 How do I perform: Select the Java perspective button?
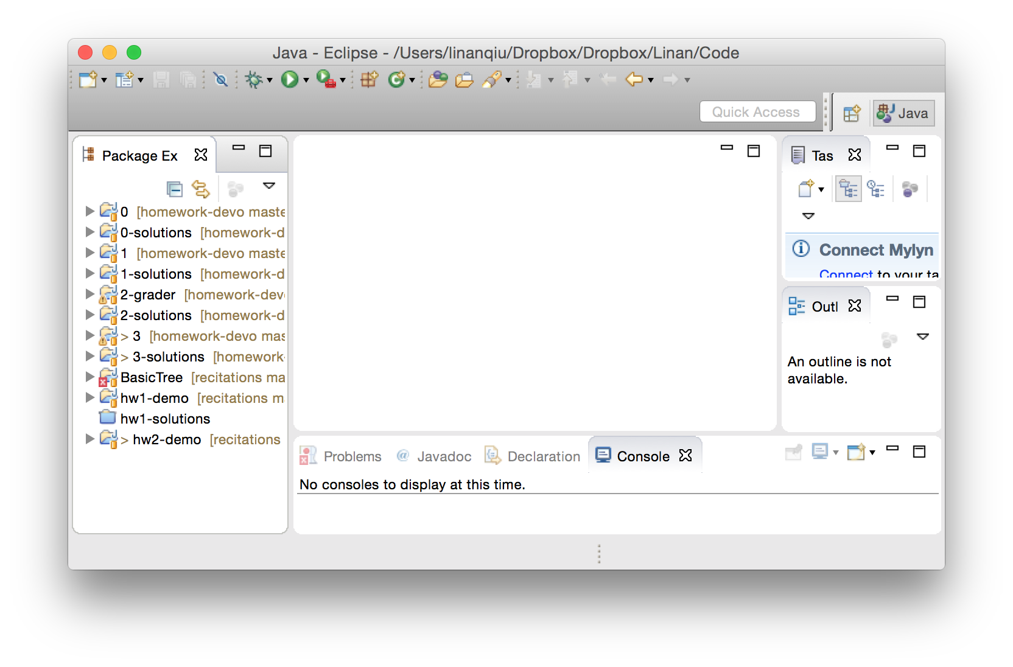[903, 113]
